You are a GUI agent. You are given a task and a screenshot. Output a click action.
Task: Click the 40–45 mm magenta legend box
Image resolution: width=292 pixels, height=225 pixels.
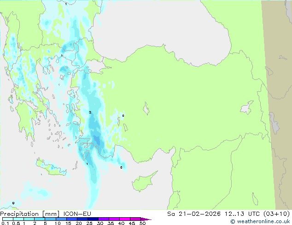point(125,219)
